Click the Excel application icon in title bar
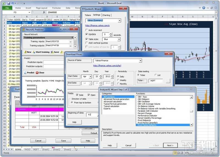This screenshot has width=220, height=157. [x=4, y=3]
